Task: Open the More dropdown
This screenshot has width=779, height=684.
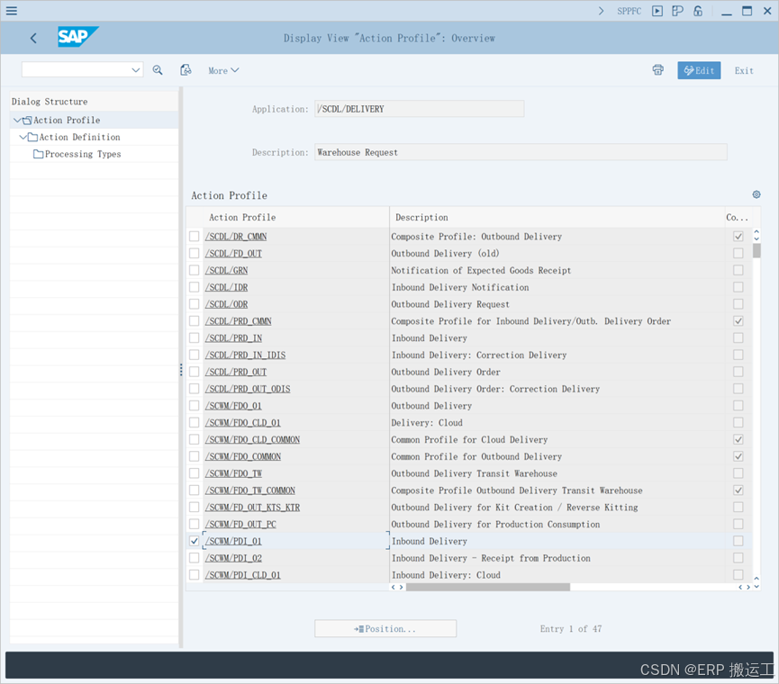Action: (x=223, y=69)
